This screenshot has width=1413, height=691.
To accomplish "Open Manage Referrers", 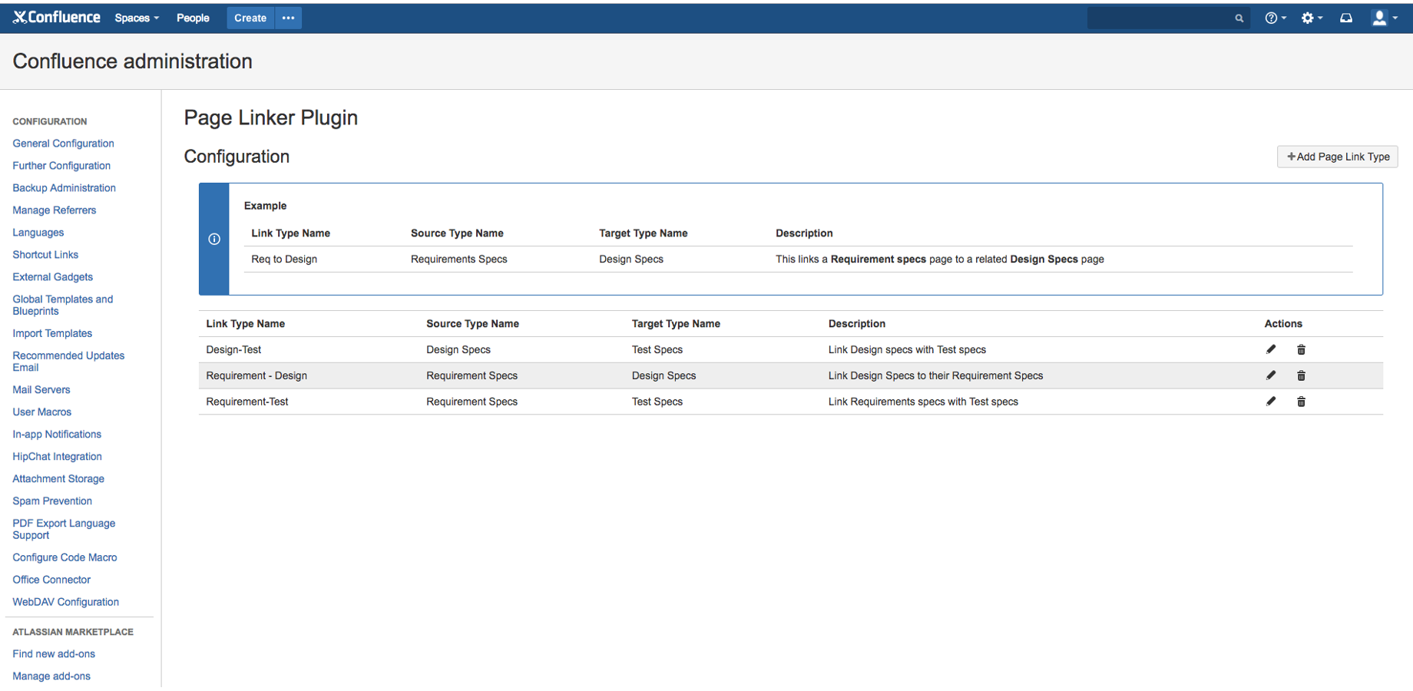I will point(54,210).
